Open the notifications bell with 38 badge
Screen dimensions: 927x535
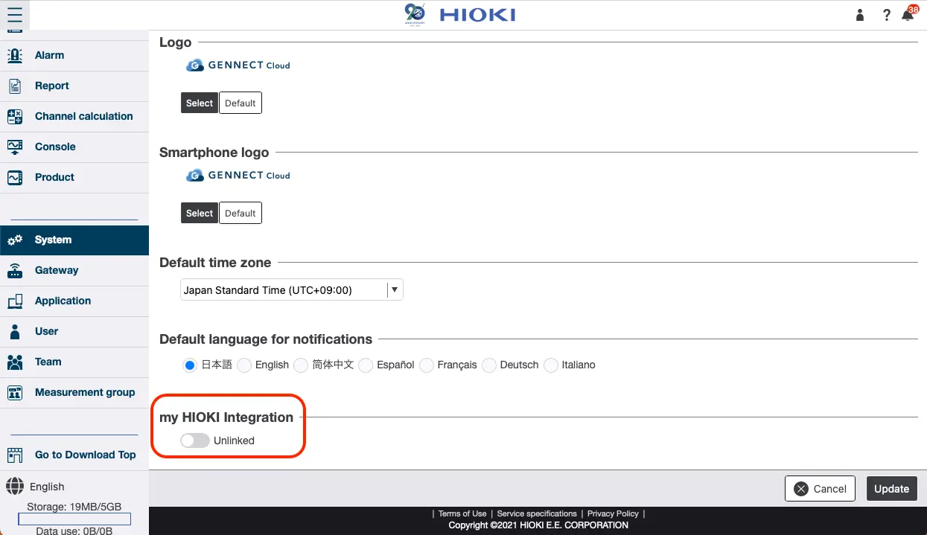908,13
